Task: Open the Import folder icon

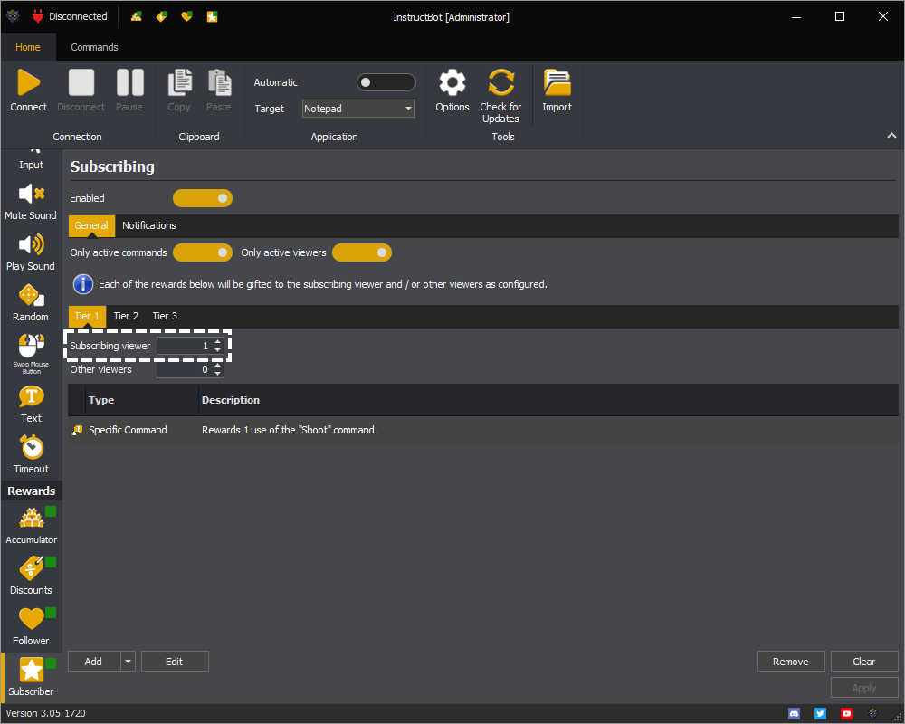Action: click(557, 82)
